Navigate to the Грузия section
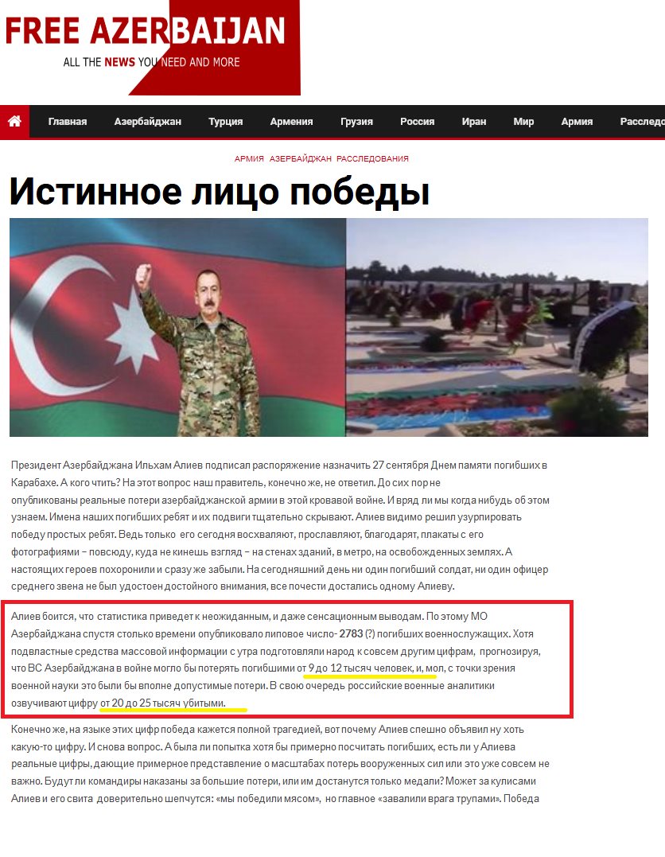The image size is (665, 857). [x=356, y=122]
